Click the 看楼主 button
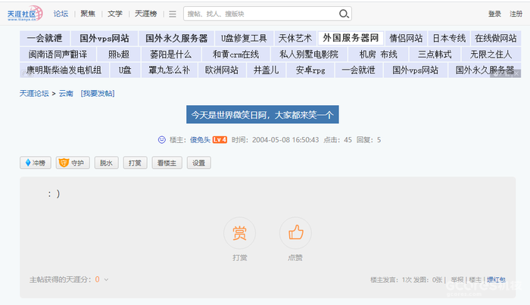Image resolution: width=530 pixels, height=305 pixels. 167,163
